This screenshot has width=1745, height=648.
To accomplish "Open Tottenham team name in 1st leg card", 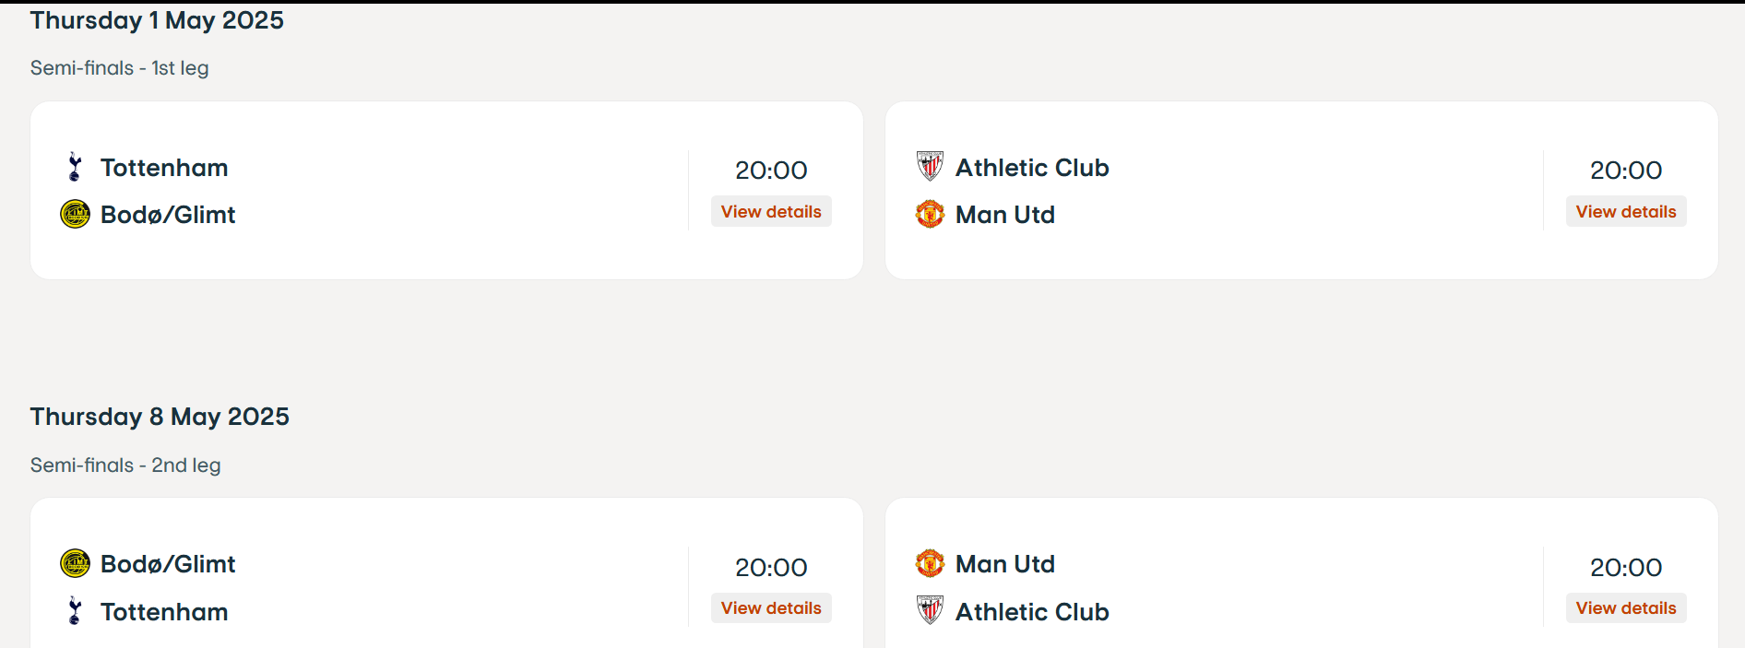I will click(164, 168).
